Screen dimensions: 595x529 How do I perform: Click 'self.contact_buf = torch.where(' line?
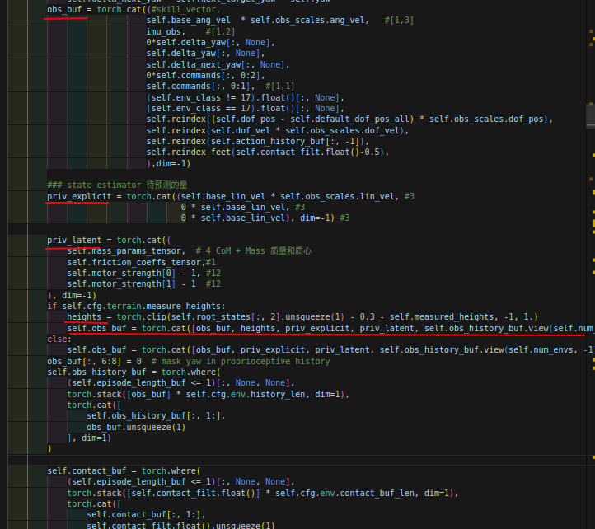(x=124, y=471)
